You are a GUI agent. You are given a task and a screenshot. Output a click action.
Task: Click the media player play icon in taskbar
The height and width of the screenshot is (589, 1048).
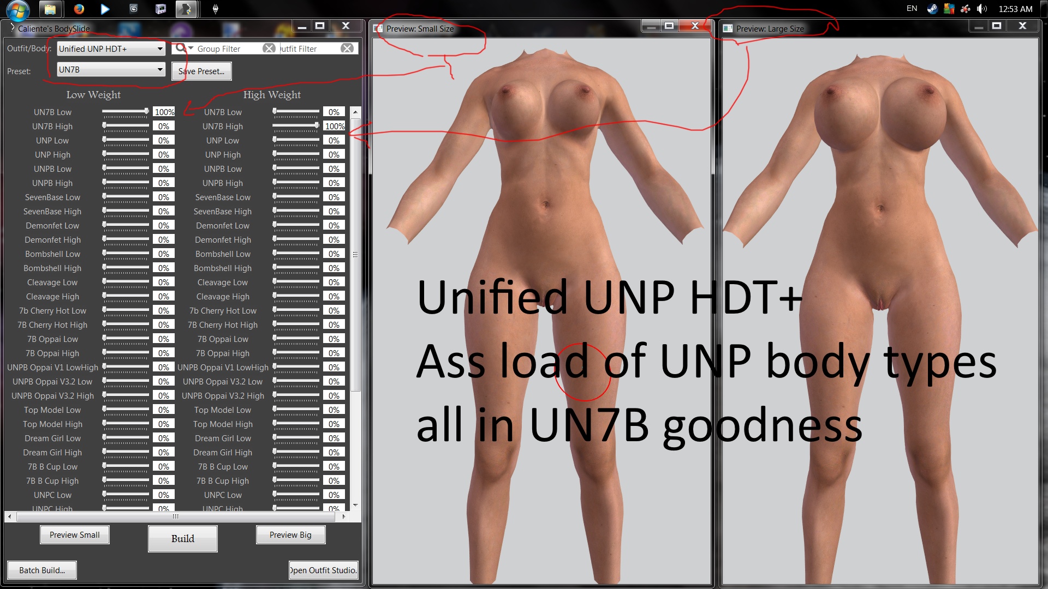(x=105, y=9)
